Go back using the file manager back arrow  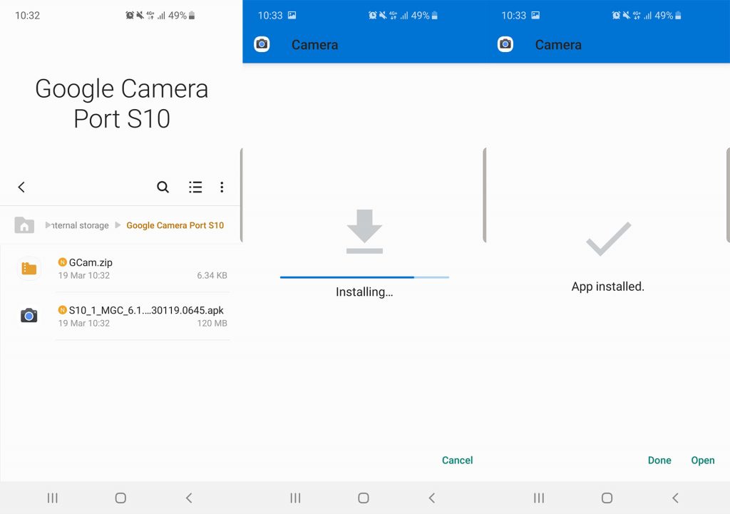coord(21,187)
